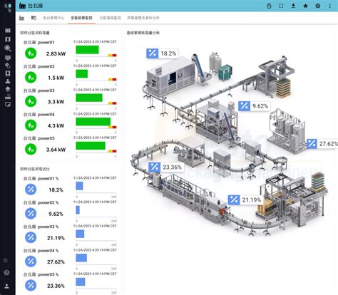The image size is (338, 295).
Task: Click the blue percent icon for power01 %
Action: pyautogui.click(x=31, y=190)
